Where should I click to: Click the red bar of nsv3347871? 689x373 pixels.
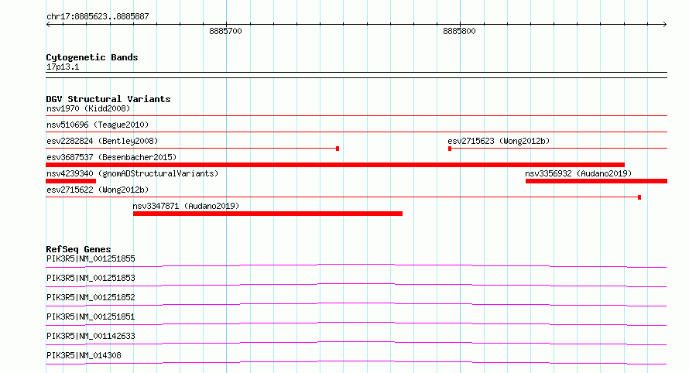(268, 214)
